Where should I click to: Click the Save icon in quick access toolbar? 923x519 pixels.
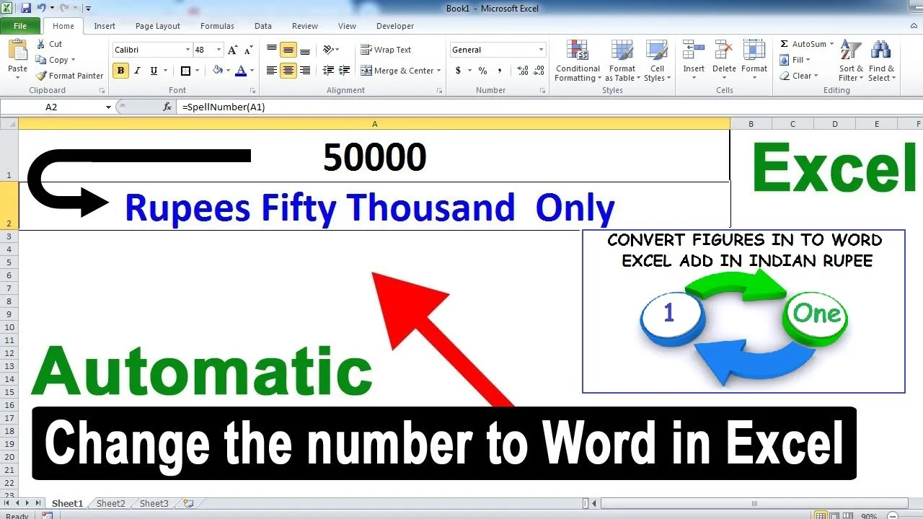(x=26, y=9)
